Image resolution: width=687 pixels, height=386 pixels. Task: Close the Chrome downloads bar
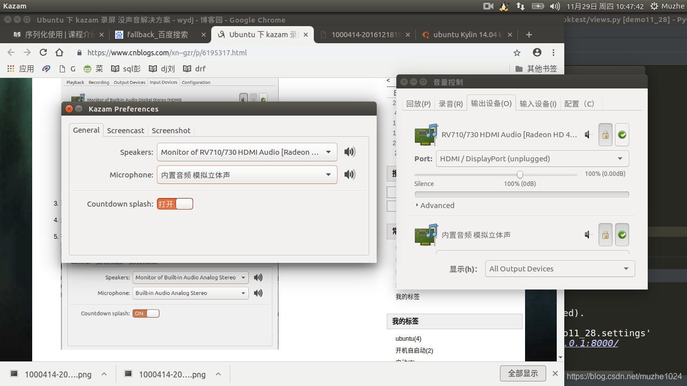coord(555,373)
